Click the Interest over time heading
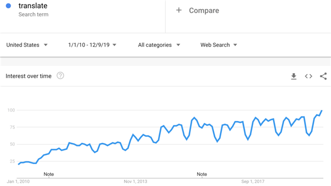The width and height of the screenshot is (331, 186). click(29, 76)
